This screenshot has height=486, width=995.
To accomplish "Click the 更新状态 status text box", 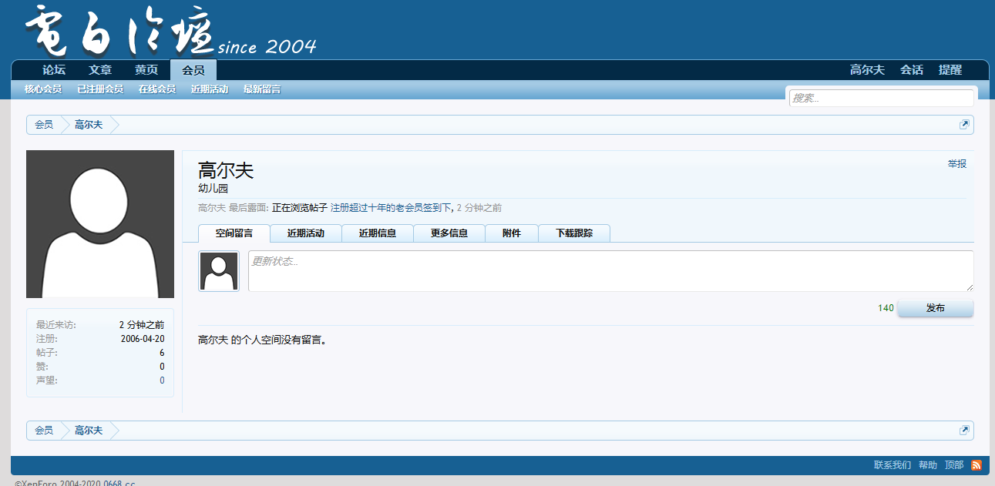I will click(610, 271).
